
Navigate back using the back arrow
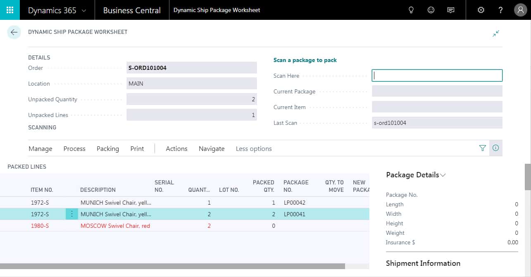coord(14,32)
